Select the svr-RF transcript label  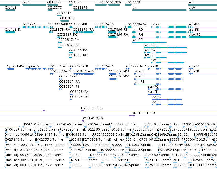coord(149,55)
